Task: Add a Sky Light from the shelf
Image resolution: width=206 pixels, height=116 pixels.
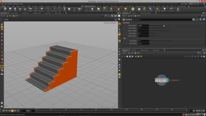Action: (139, 9)
